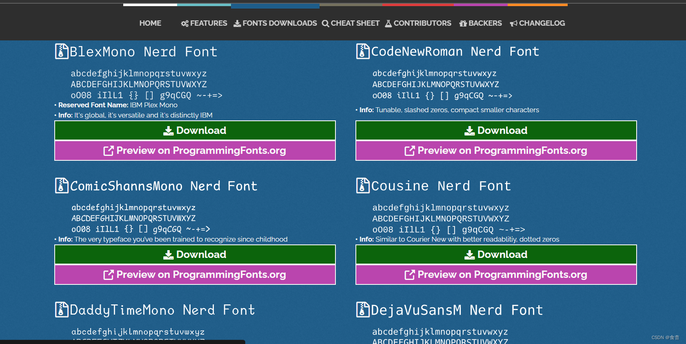Click the external-link icon in BlexMono's Preview button
Viewport: 686px width, 344px height.
point(109,151)
